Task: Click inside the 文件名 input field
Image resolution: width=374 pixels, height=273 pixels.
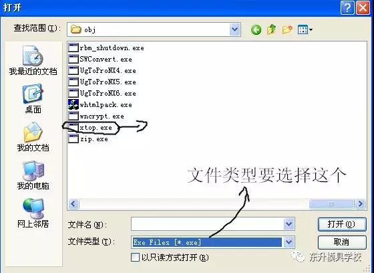Action: click(x=207, y=224)
